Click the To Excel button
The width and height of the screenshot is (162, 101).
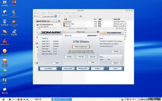point(81,57)
